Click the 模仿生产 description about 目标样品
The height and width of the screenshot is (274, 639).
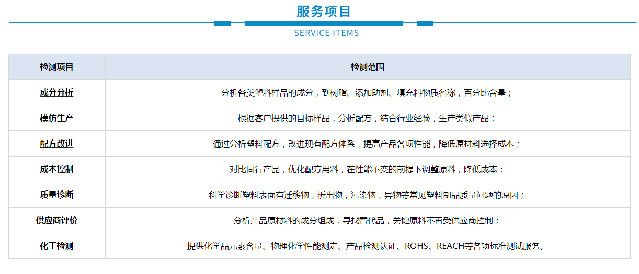(x=367, y=118)
